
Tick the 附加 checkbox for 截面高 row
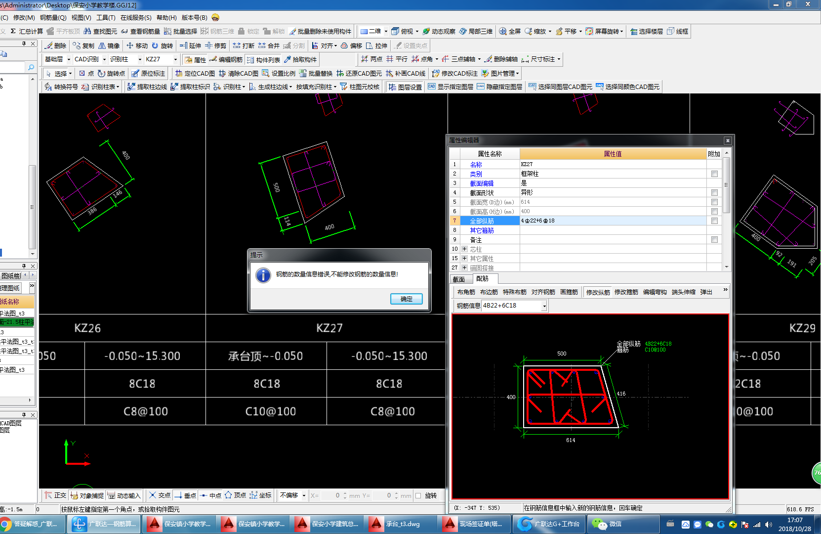pyautogui.click(x=714, y=211)
